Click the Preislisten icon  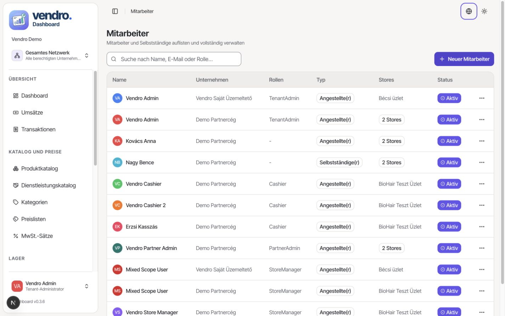[16, 219]
